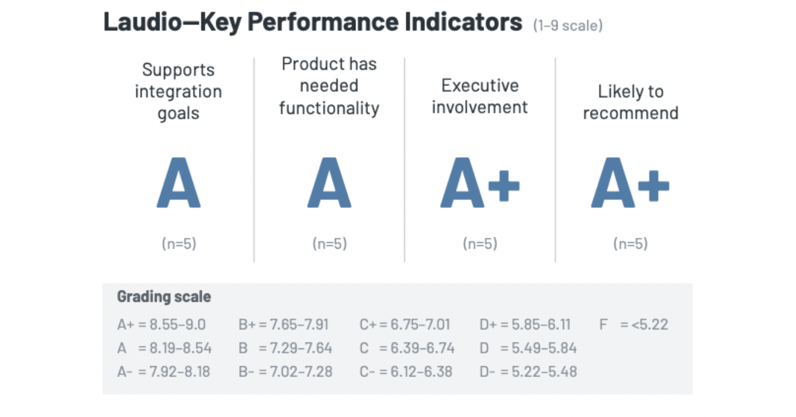Click the C = 6.39–6.74 scale entry
Viewport: 796px width, 417px height.
coord(407,348)
